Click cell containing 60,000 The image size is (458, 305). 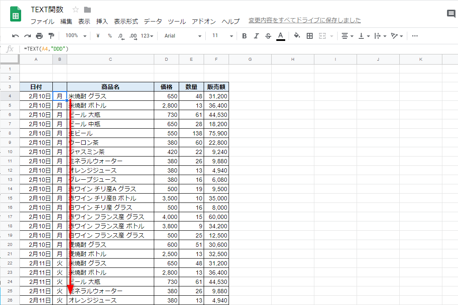(216, 217)
